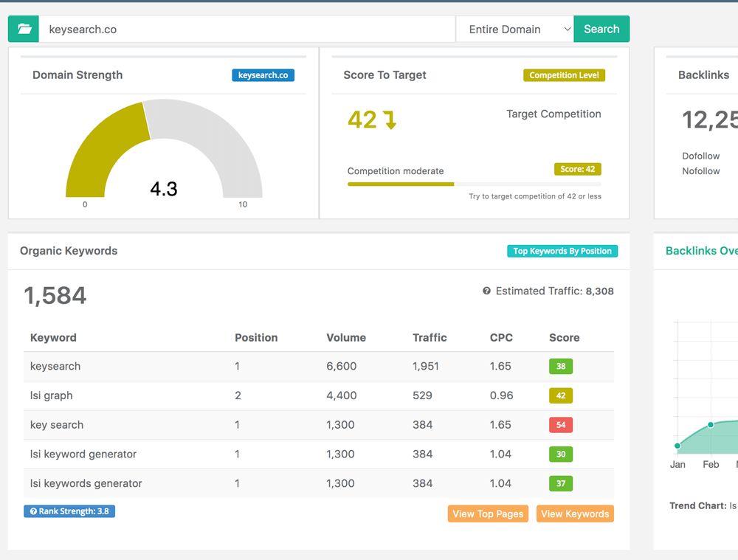Image resolution: width=738 pixels, height=560 pixels.
Task: Click volume value 4,400
Action: click(341, 395)
